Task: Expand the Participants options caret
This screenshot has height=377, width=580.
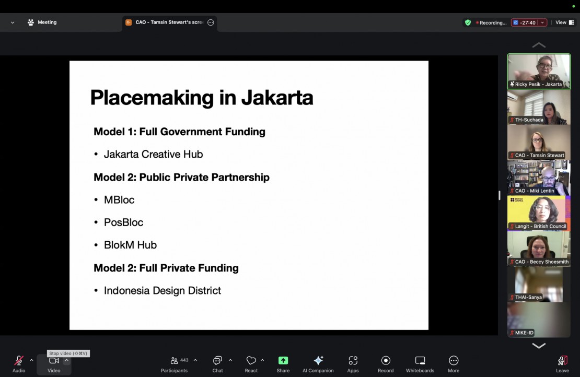Action: tap(195, 360)
